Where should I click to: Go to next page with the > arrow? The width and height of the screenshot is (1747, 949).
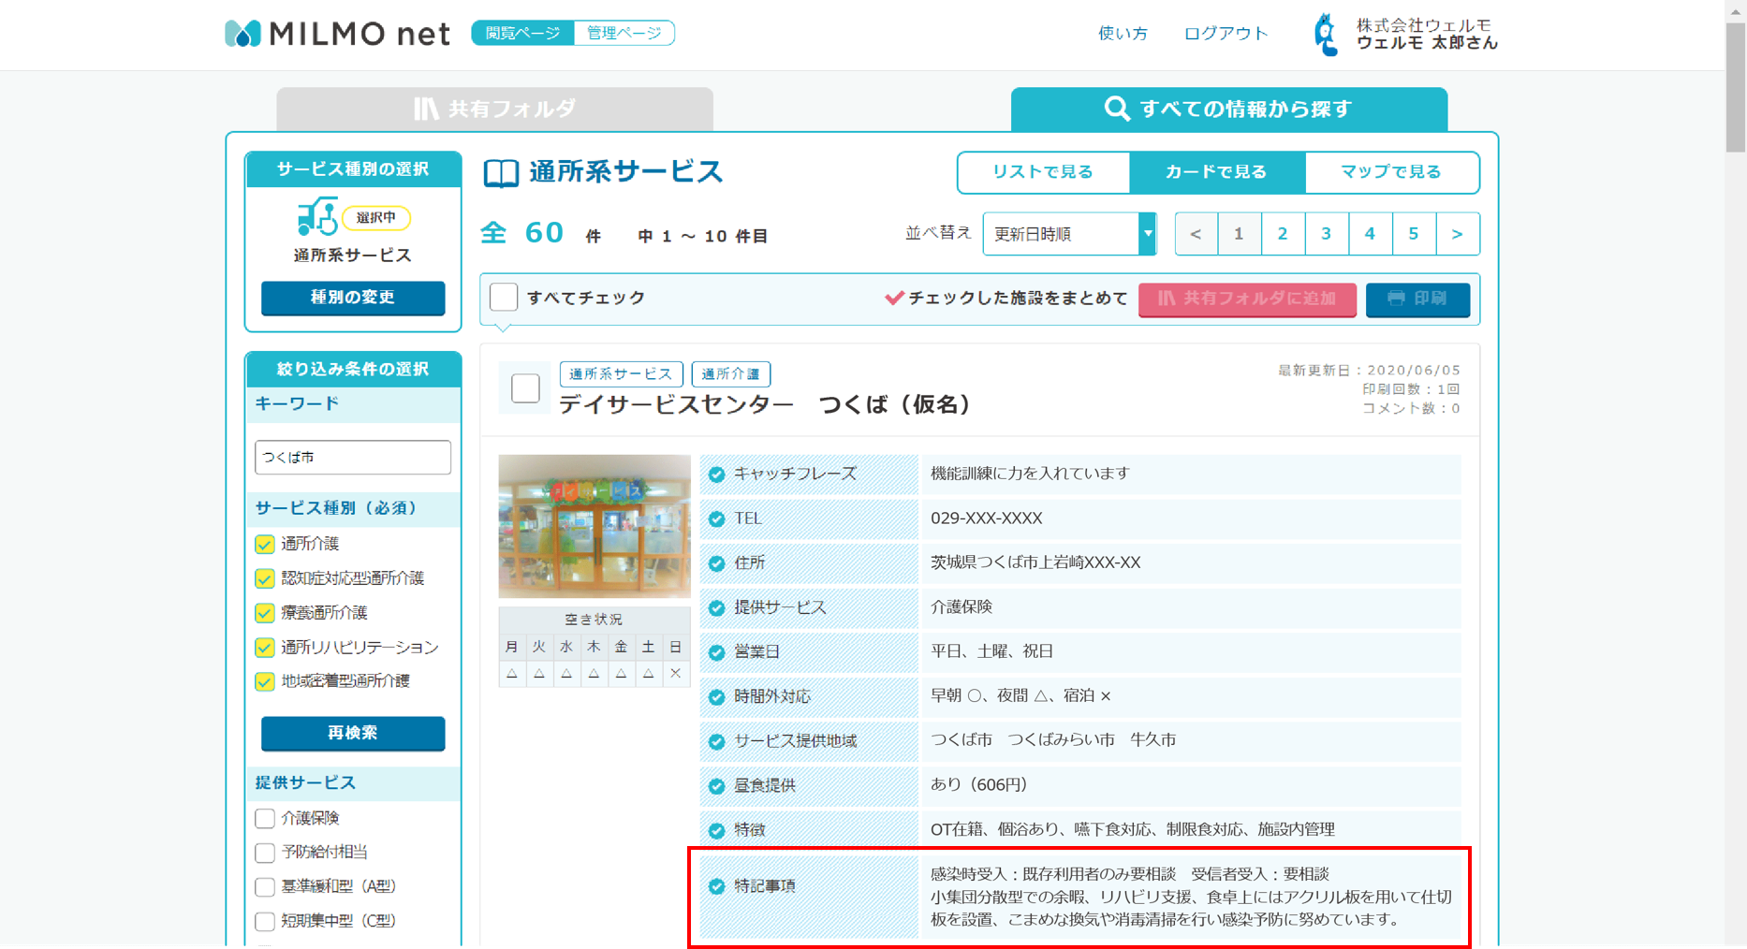tap(1457, 234)
